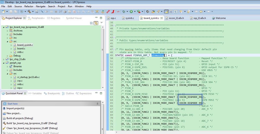Click the red chain link toolbar icon
This screenshot has height=134, width=260.
tap(108, 12)
